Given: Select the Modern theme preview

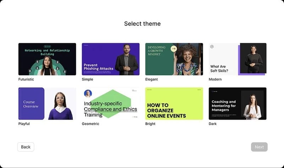Looking at the screenshot, I should (237, 59).
